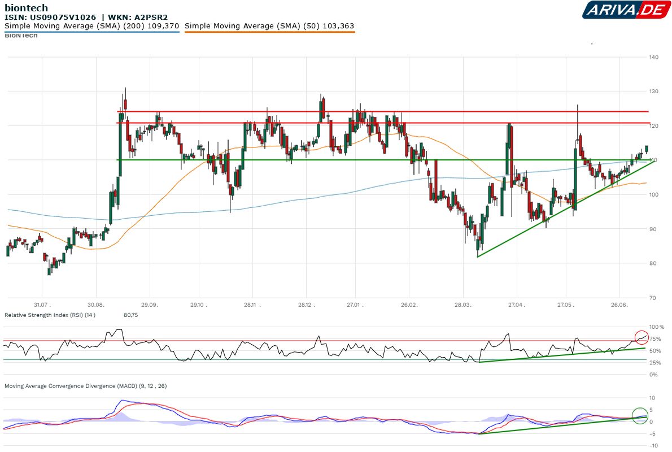Click the 28.03. date label
The width and height of the screenshot is (672, 452).
click(x=463, y=305)
